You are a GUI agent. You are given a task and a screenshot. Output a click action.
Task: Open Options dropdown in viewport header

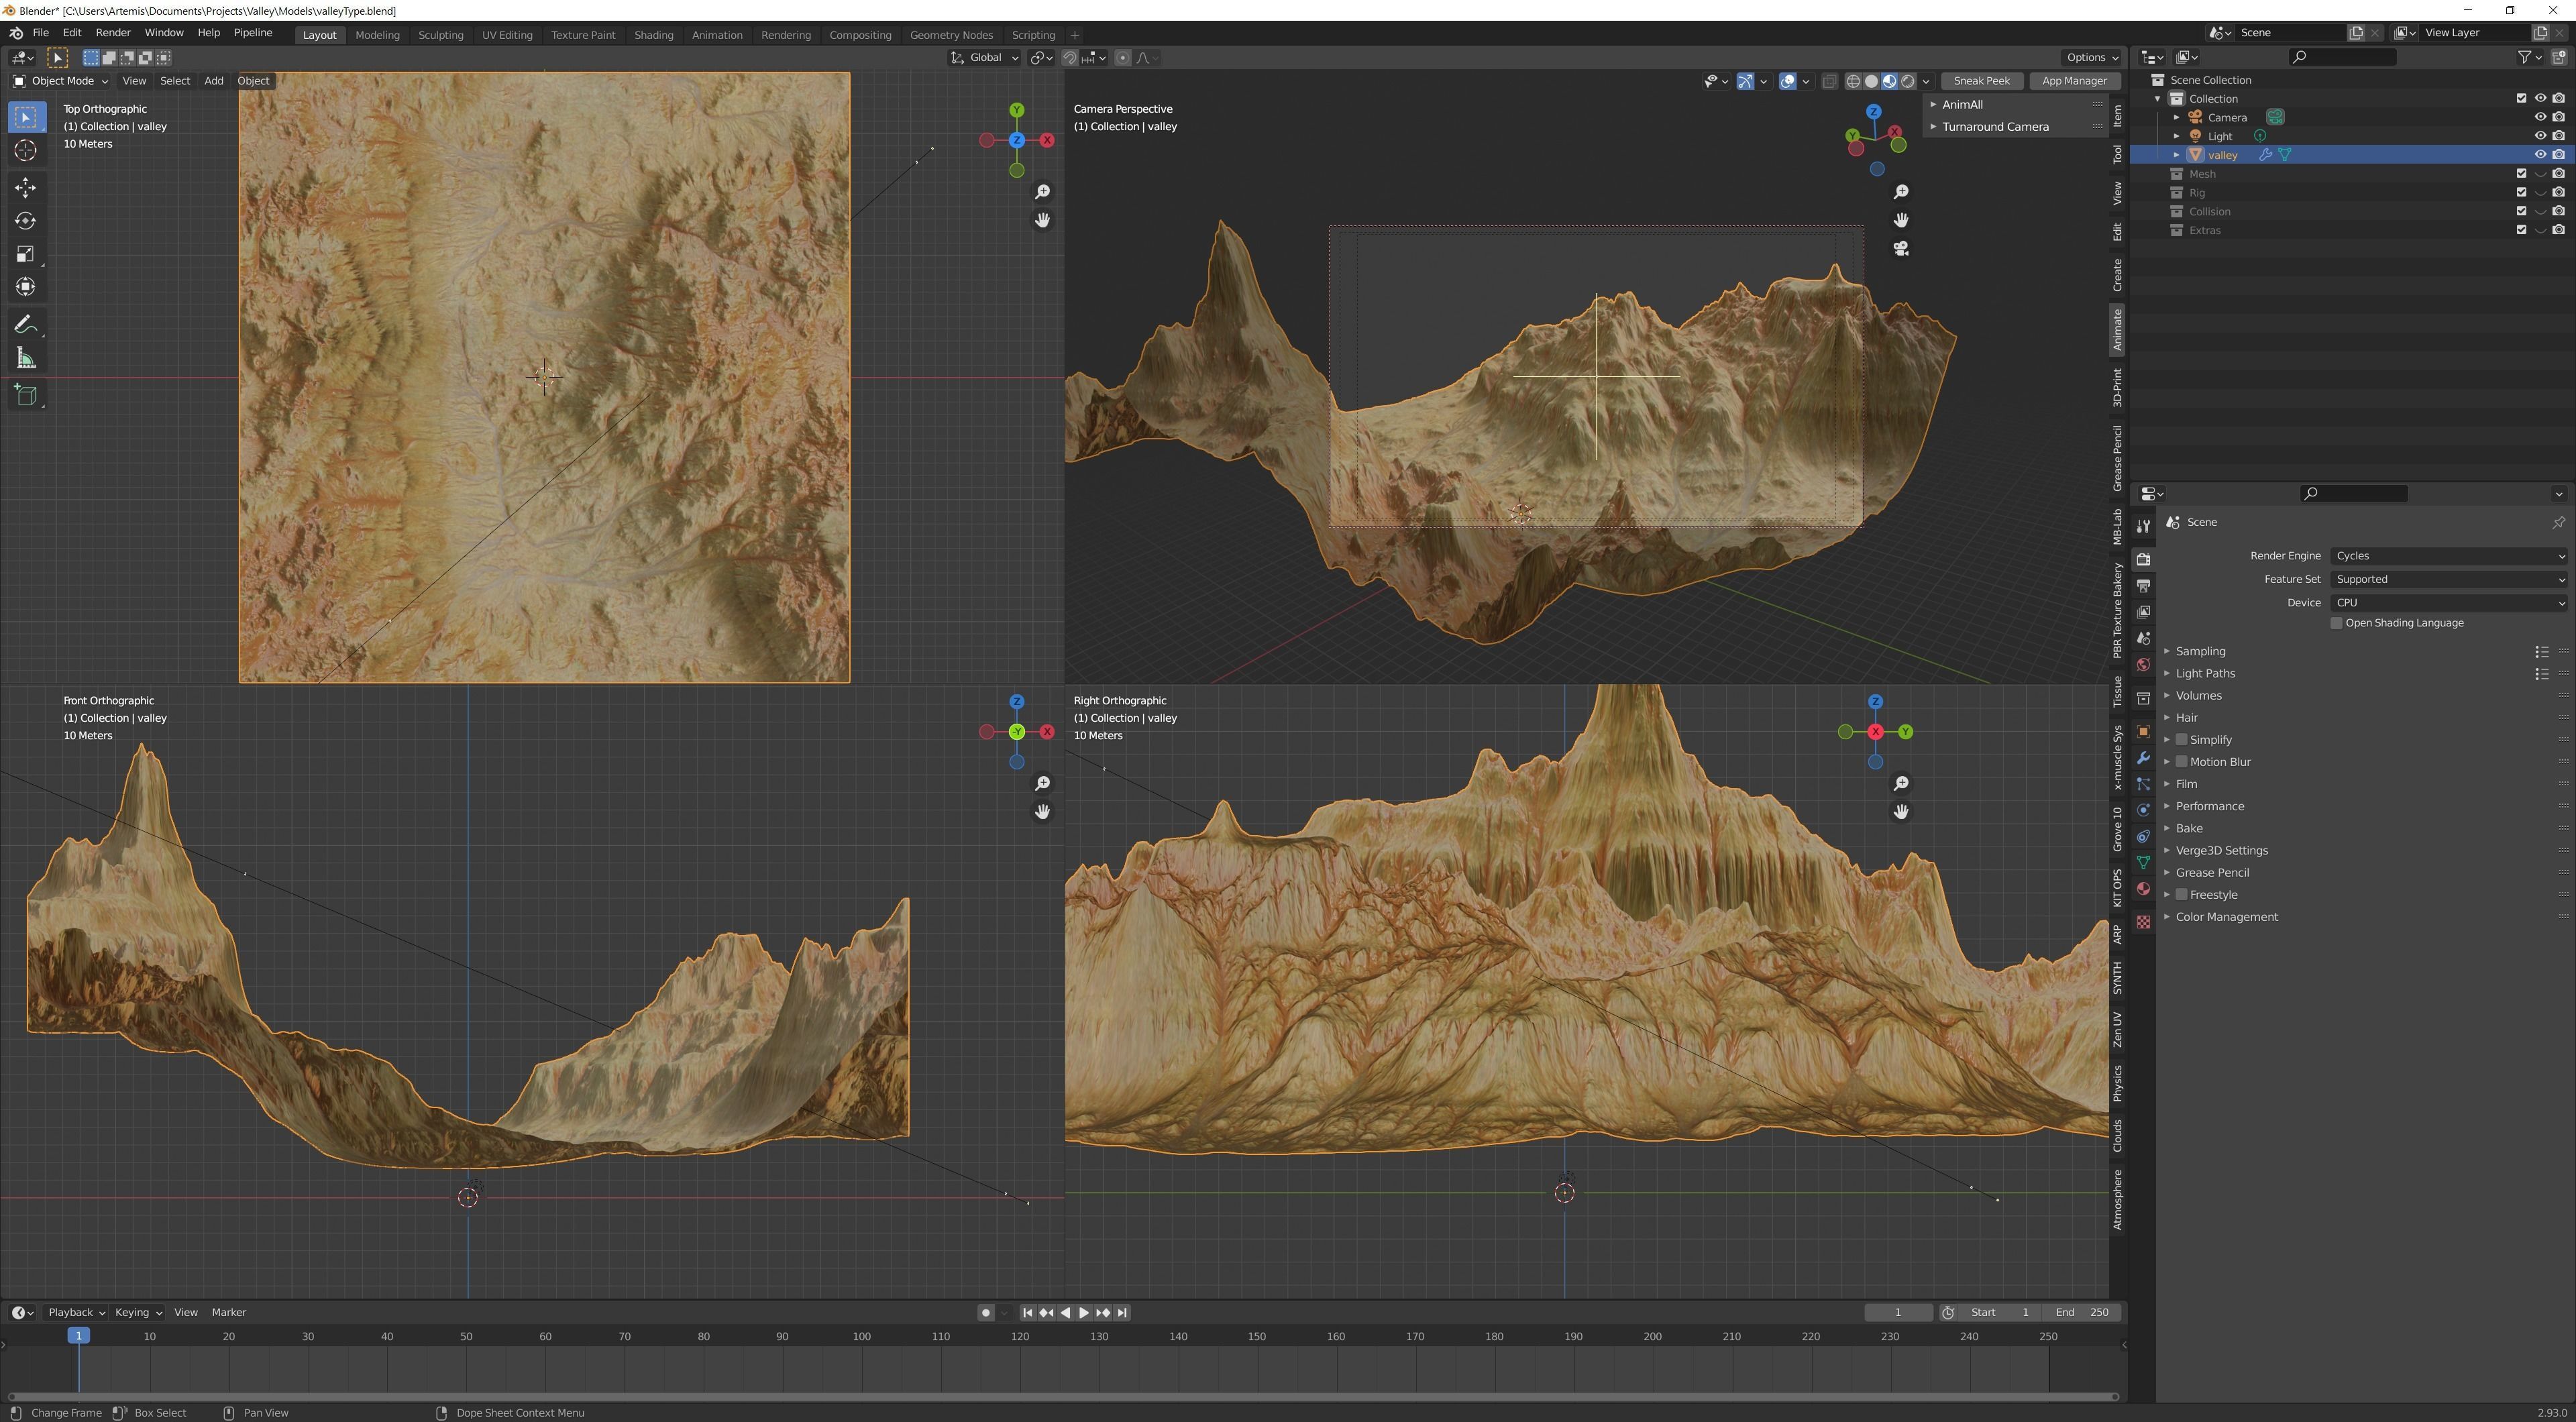point(2092,57)
